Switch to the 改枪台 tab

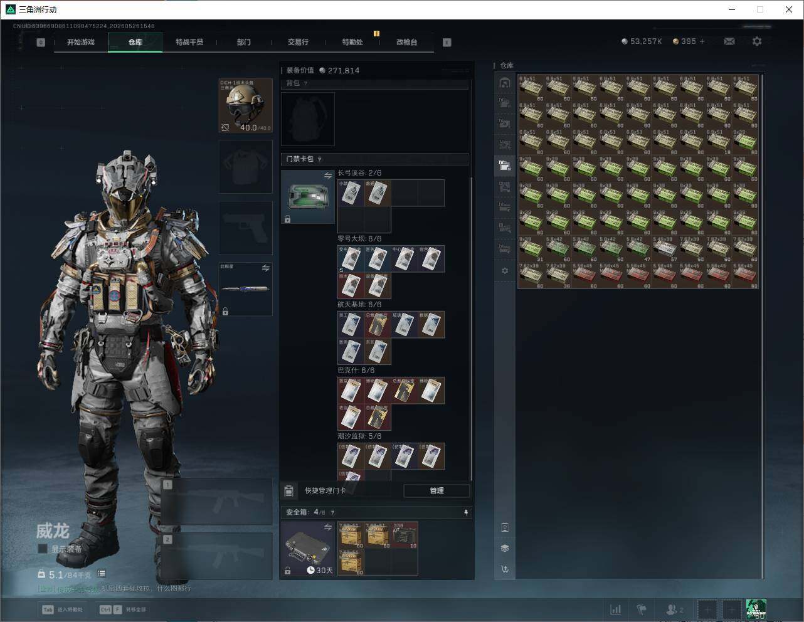click(406, 42)
